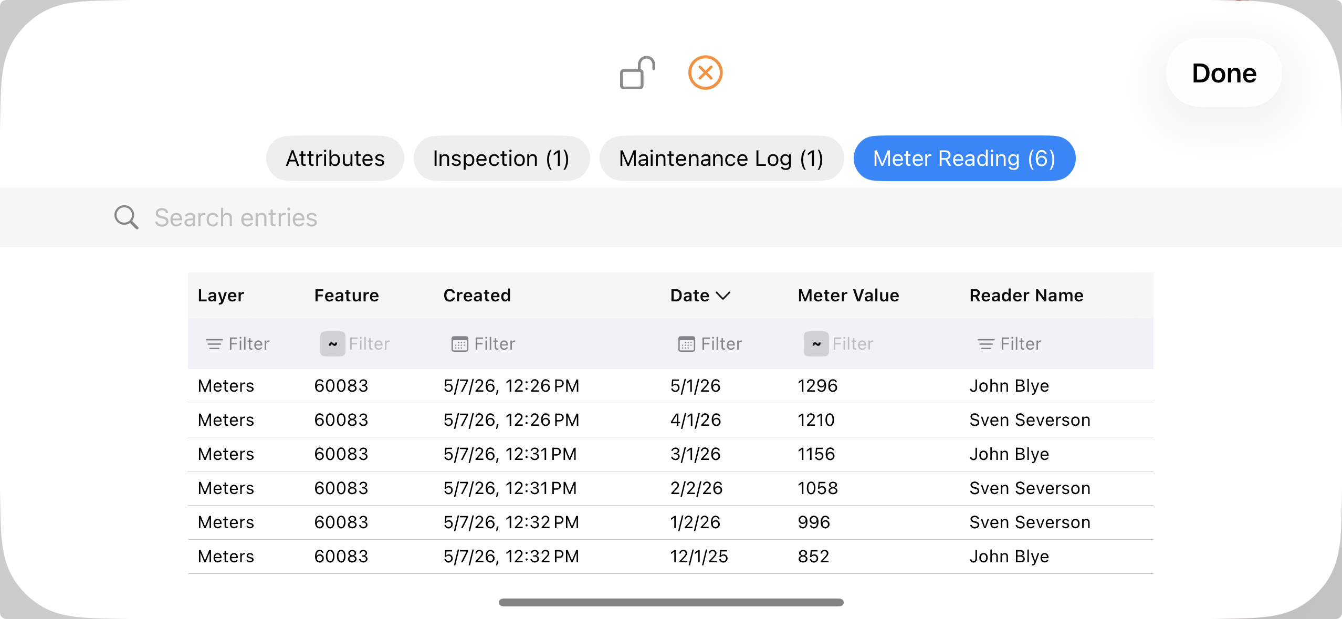Click the Layer column filter lines icon
Screen dimensions: 1342x619
[x=214, y=344]
